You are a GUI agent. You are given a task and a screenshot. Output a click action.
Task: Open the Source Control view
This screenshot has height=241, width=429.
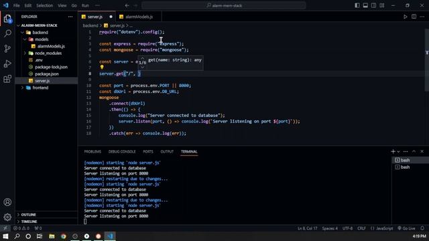pos(7,49)
